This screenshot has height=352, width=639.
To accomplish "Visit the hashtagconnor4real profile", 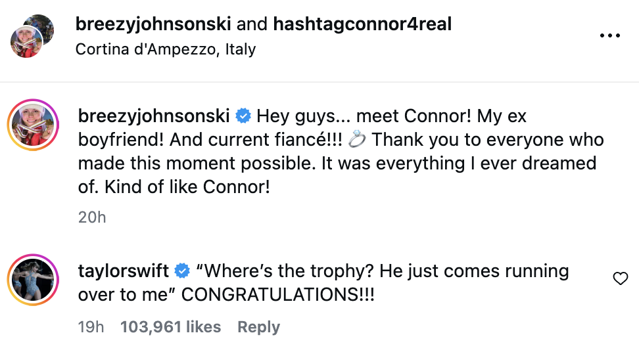I will click(362, 24).
